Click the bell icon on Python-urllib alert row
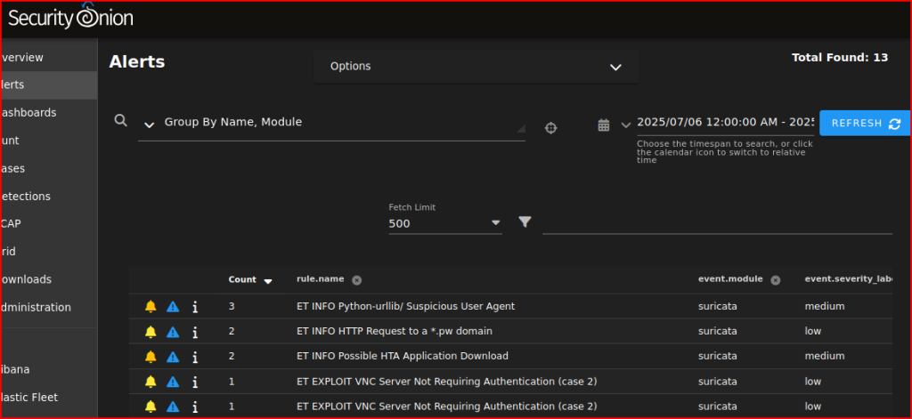This screenshot has height=419, width=912. pos(151,306)
